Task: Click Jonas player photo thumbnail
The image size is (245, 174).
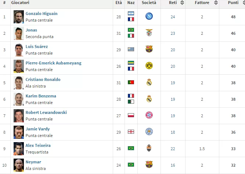Action: coord(18,33)
